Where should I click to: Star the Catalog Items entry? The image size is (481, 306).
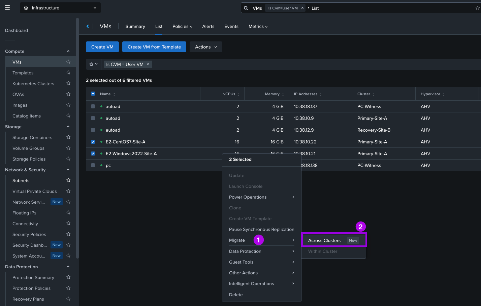[68, 116]
